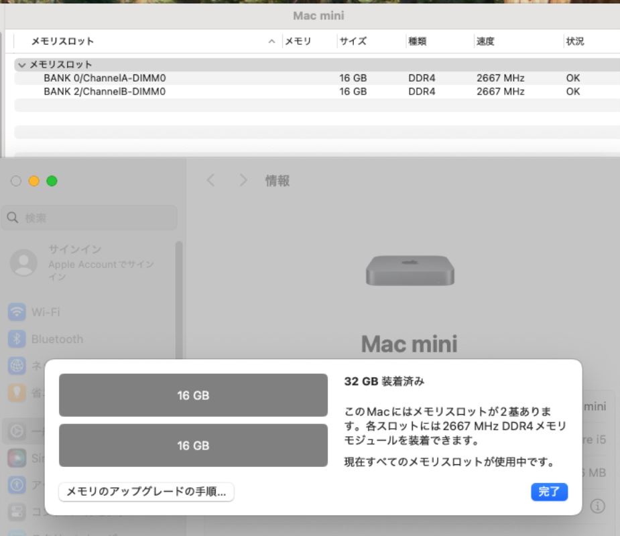Click the DDR4 type of BANK 2

pos(422,91)
